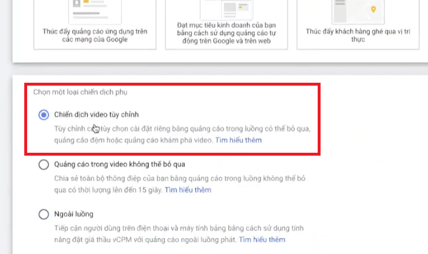Viewport: 428px width, 254px height.
Task: Open 'Tìm hiểu thêm' link for custom video campaign
Action: click(x=239, y=140)
